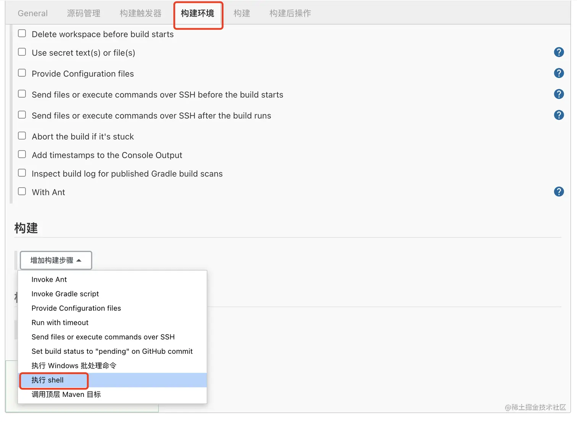Select Send files or execute commands over SSH step
The width and height of the screenshot is (577, 422).
[112, 337]
